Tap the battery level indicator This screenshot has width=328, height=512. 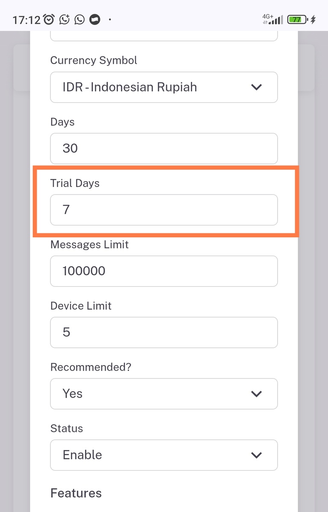click(297, 19)
